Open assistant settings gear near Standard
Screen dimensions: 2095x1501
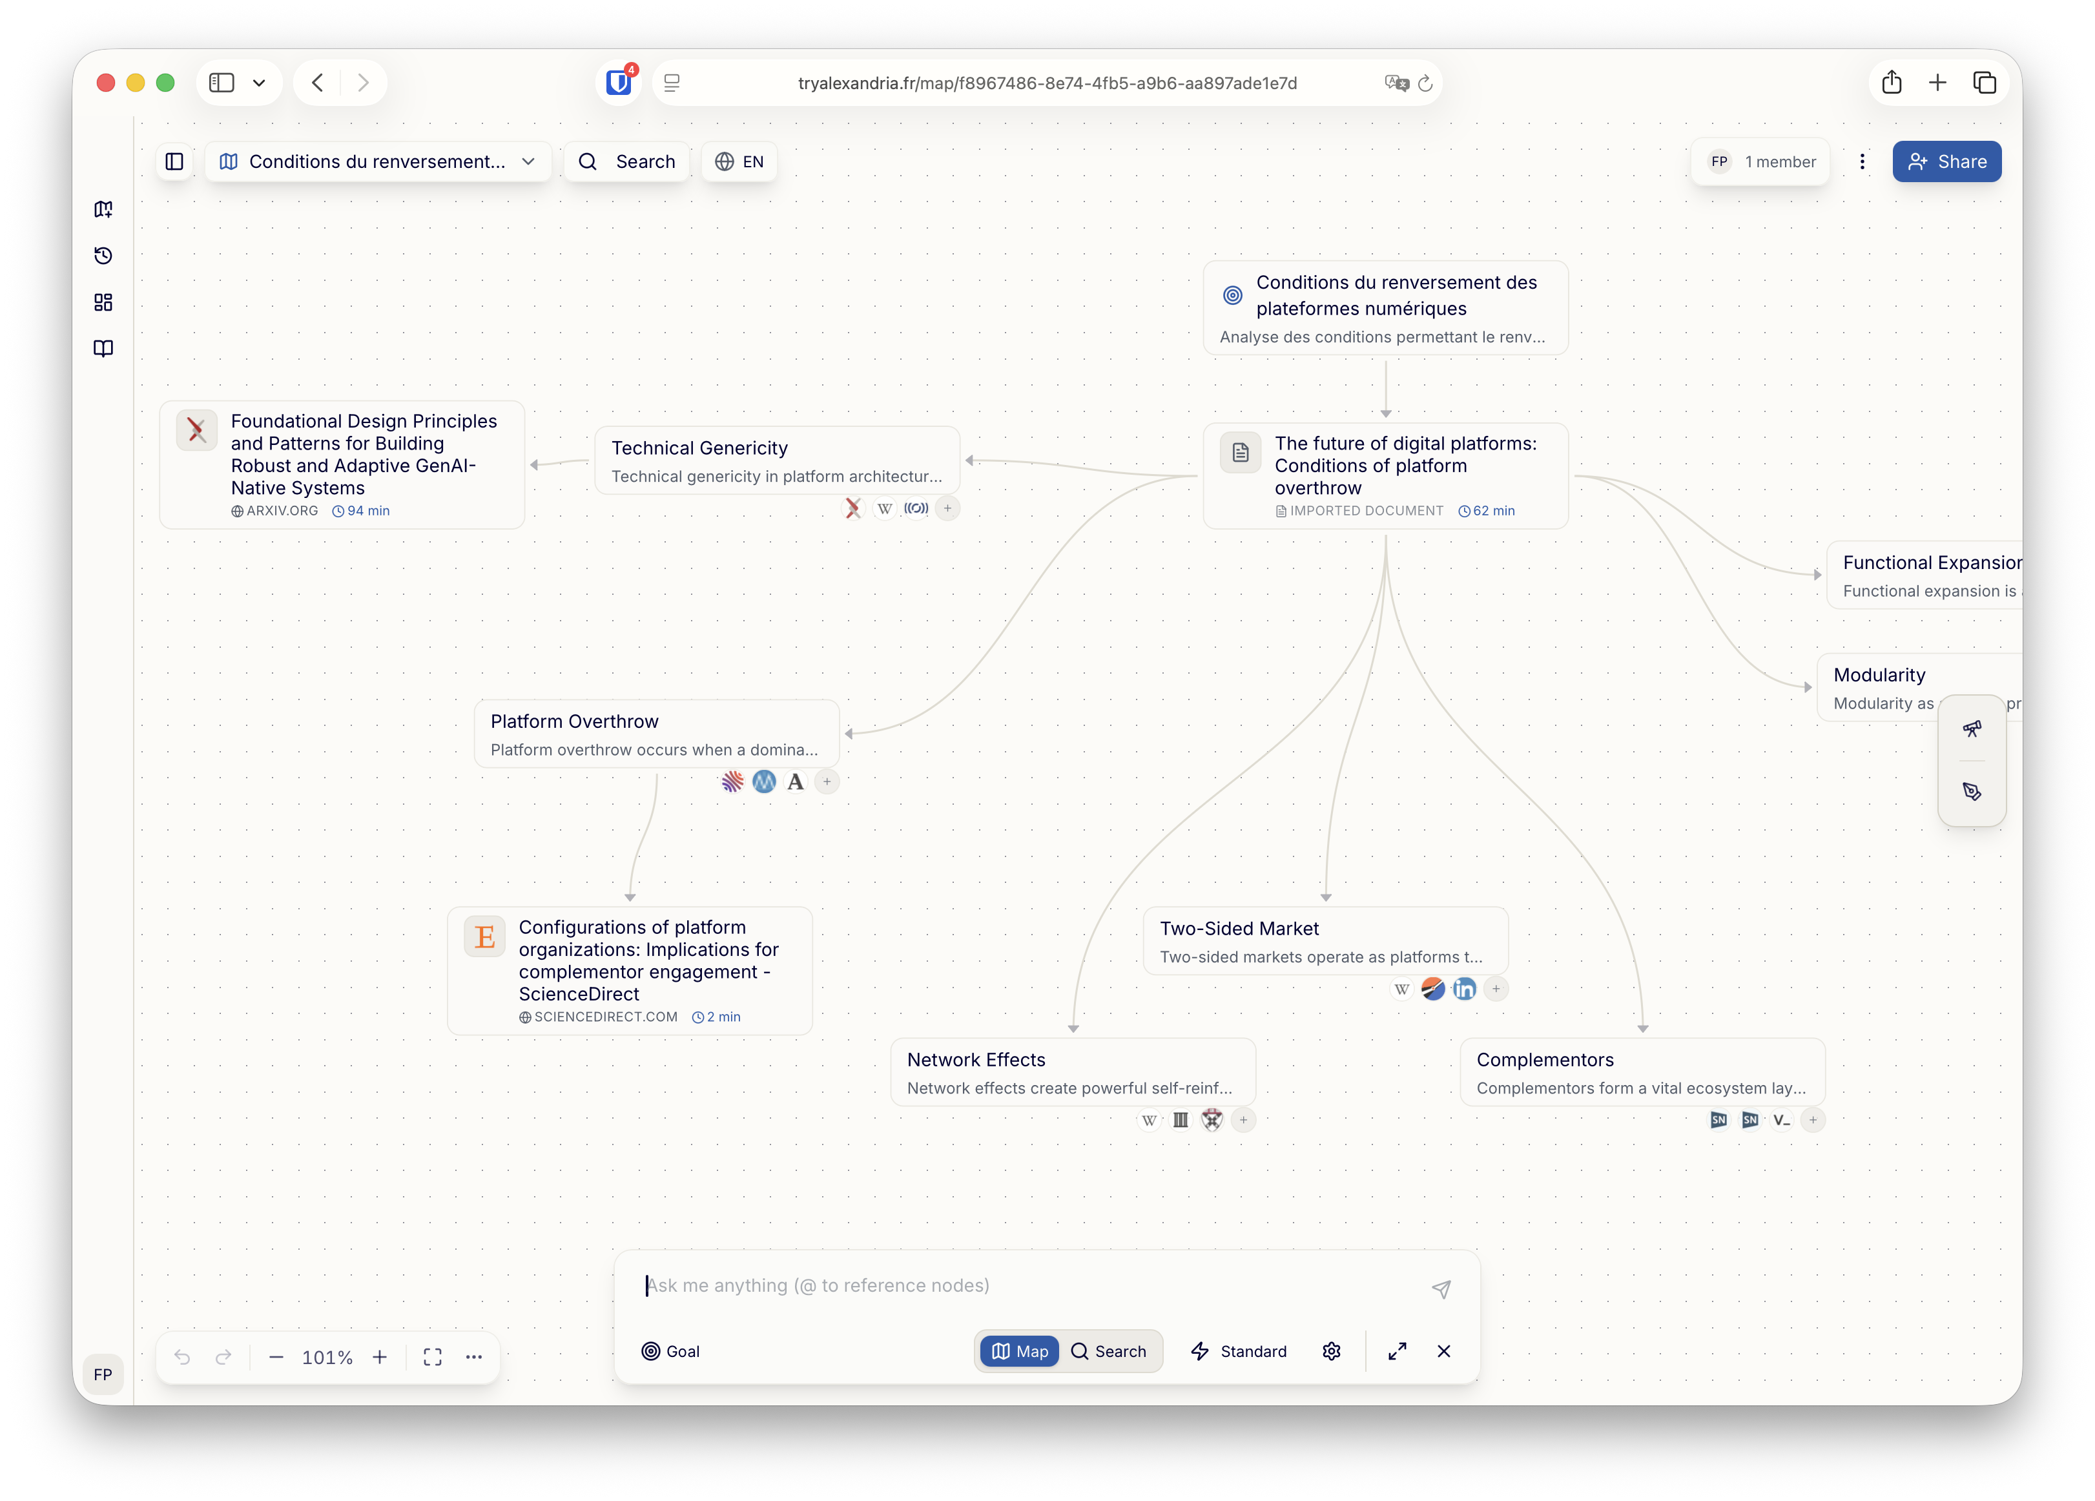pyautogui.click(x=1331, y=1351)
